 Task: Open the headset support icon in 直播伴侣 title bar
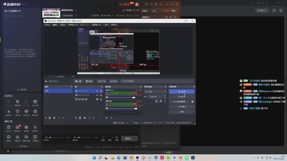coord(151,4)
